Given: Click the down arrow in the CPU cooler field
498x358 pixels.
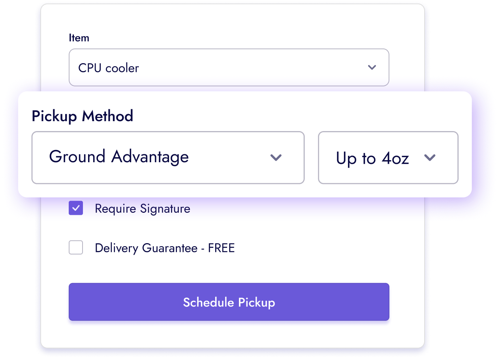Looking at the screenshot, I should (x=372, y=67).
